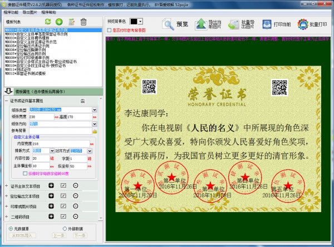The image size is (334, 247).
Task: Click the green refresh template list icon
Action: 49,22
